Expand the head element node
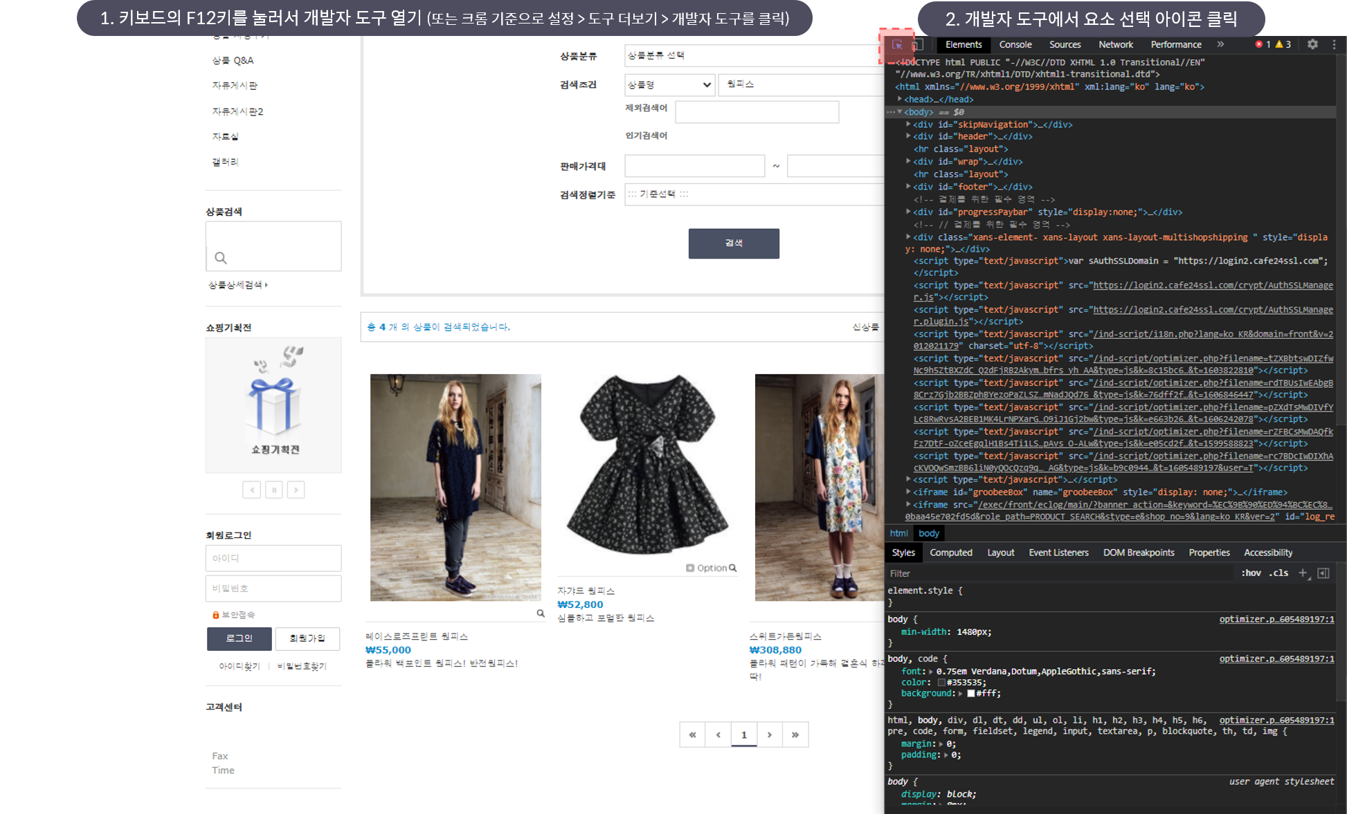The width and height of the screenshot is (1347, 814). pyautogui.click(x=900, y=99)
